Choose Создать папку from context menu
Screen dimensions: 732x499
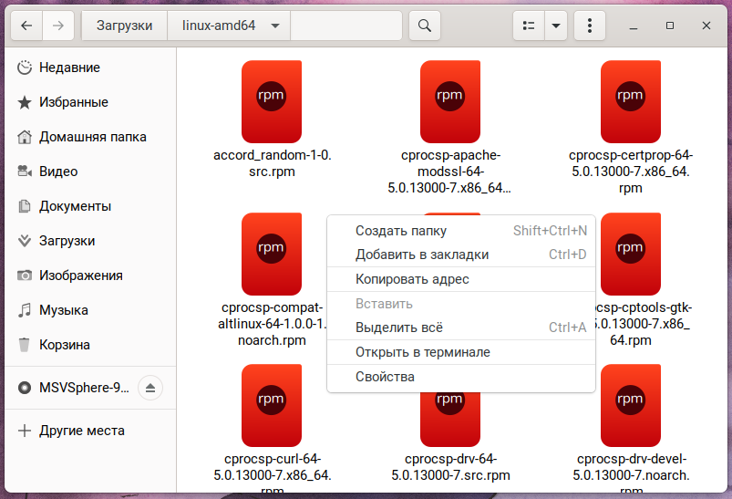[x=401, y=231]
